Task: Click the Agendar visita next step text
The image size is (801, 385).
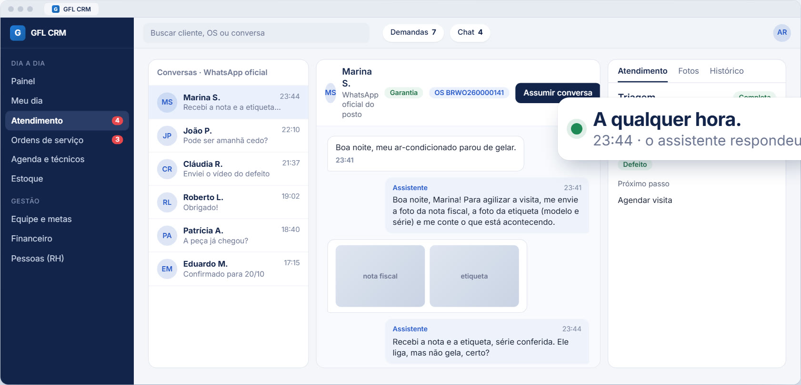Action: (645, 200)
